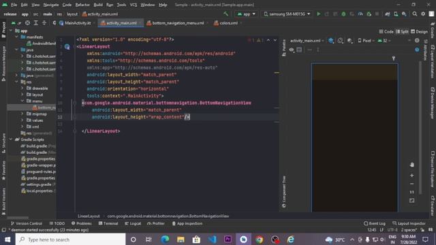436x245 pixels.
Task: Open the Navigate menu
Action: (x=51, y=5)
